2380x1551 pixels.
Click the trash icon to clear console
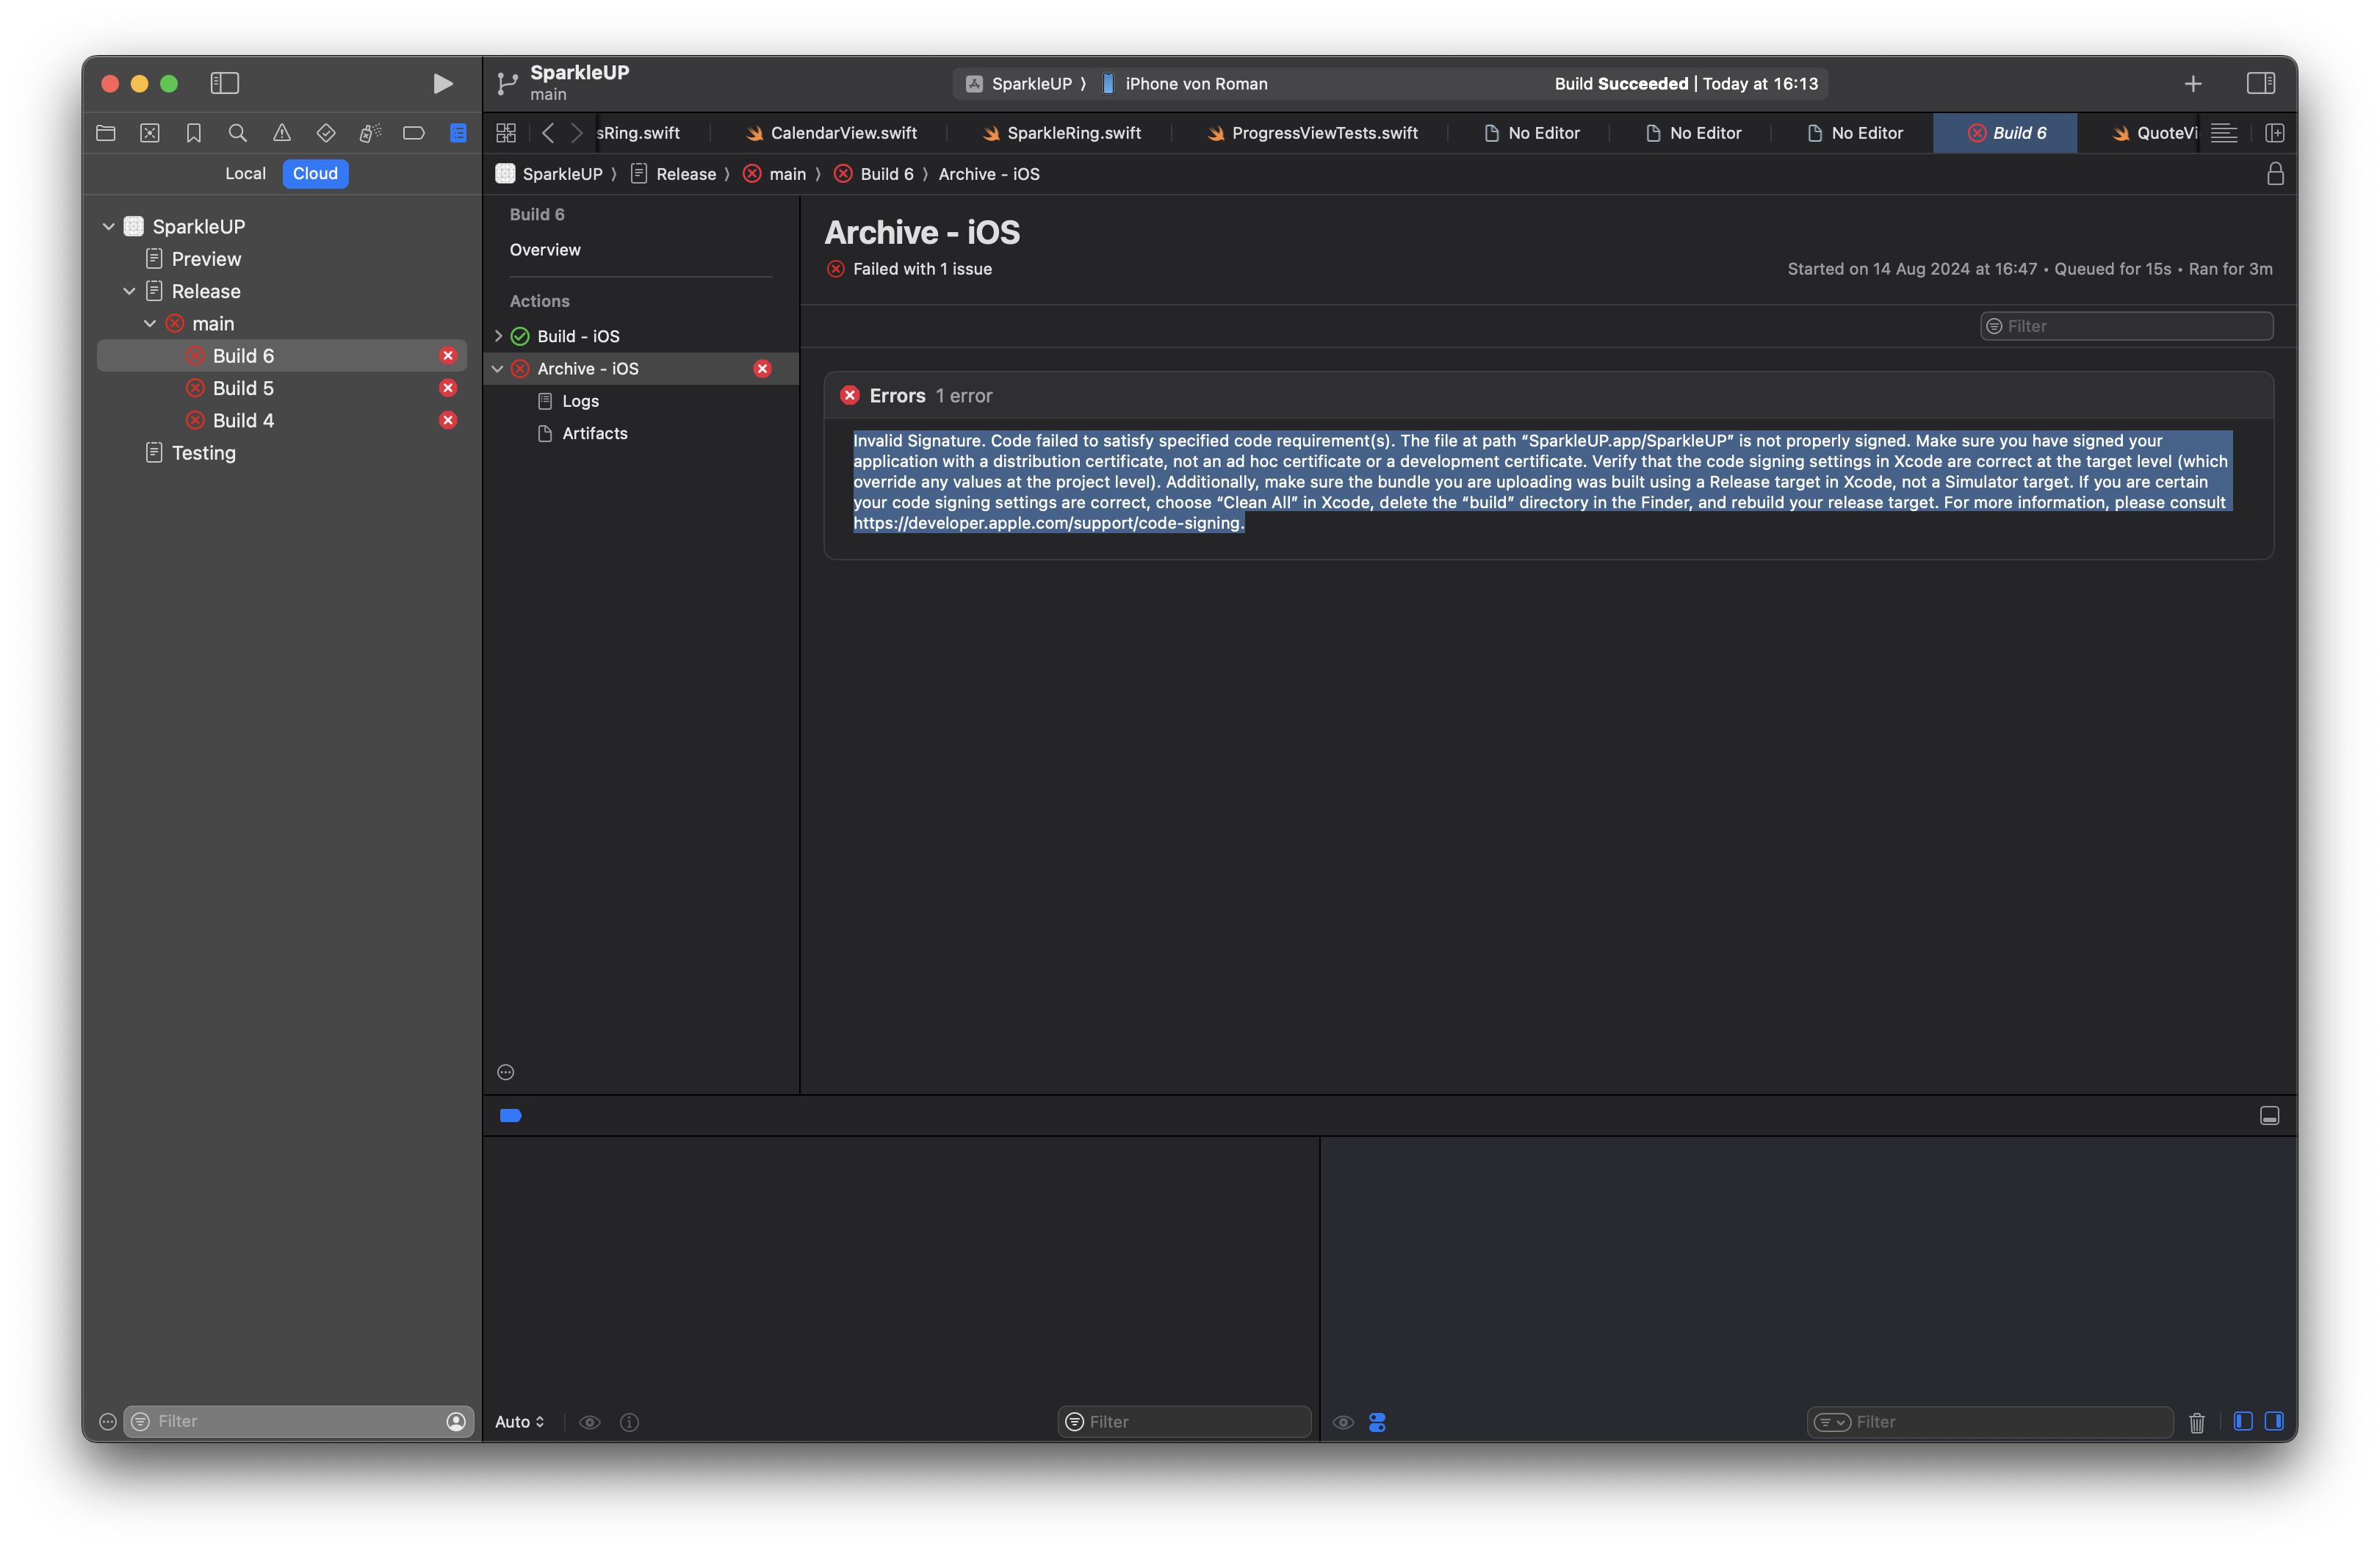pos(2196,1422)
